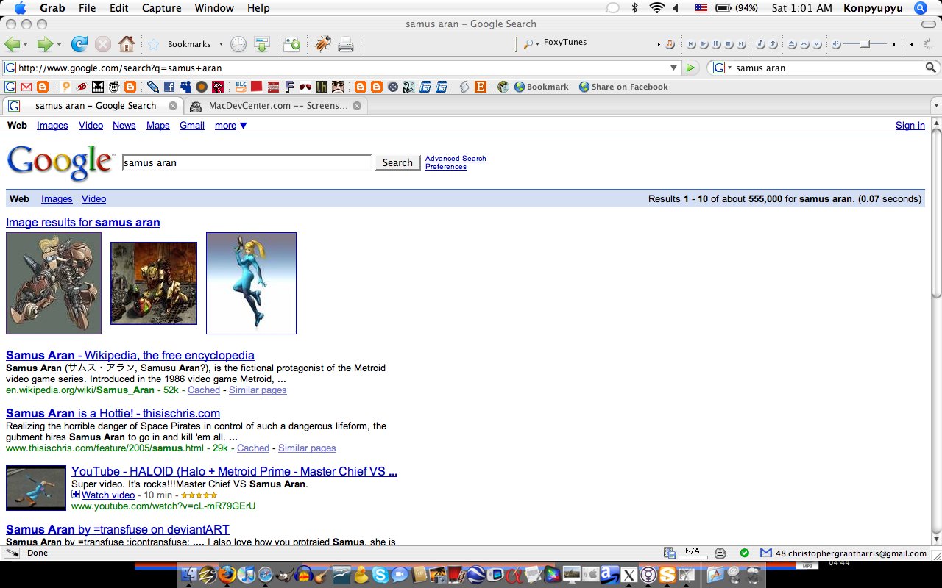Open the Home page icon
This screenshot has width=942, height=588.
(127, 44)
